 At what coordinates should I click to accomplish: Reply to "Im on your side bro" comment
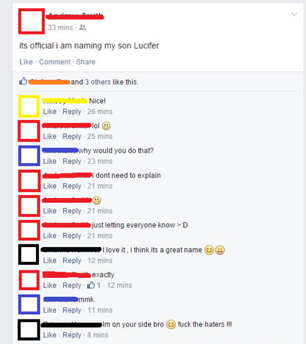click(72, 335)
